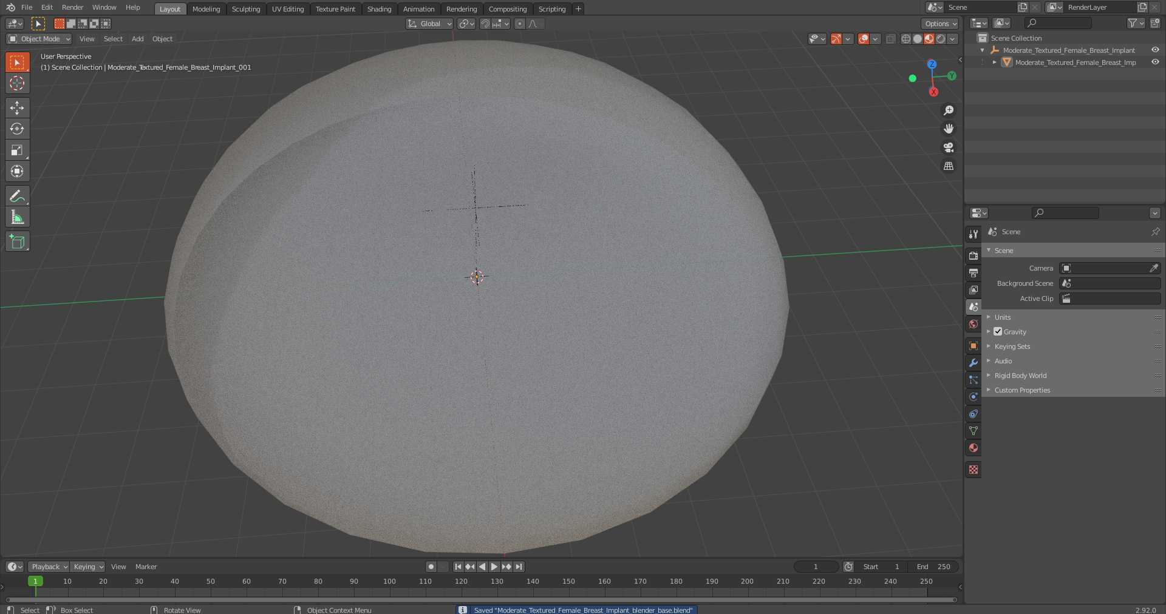Image resolution: width=1166 pixels, height=614 pixels.
Task: Click the blue Z axis gizmo handle
Action: (x=932, y=64)
